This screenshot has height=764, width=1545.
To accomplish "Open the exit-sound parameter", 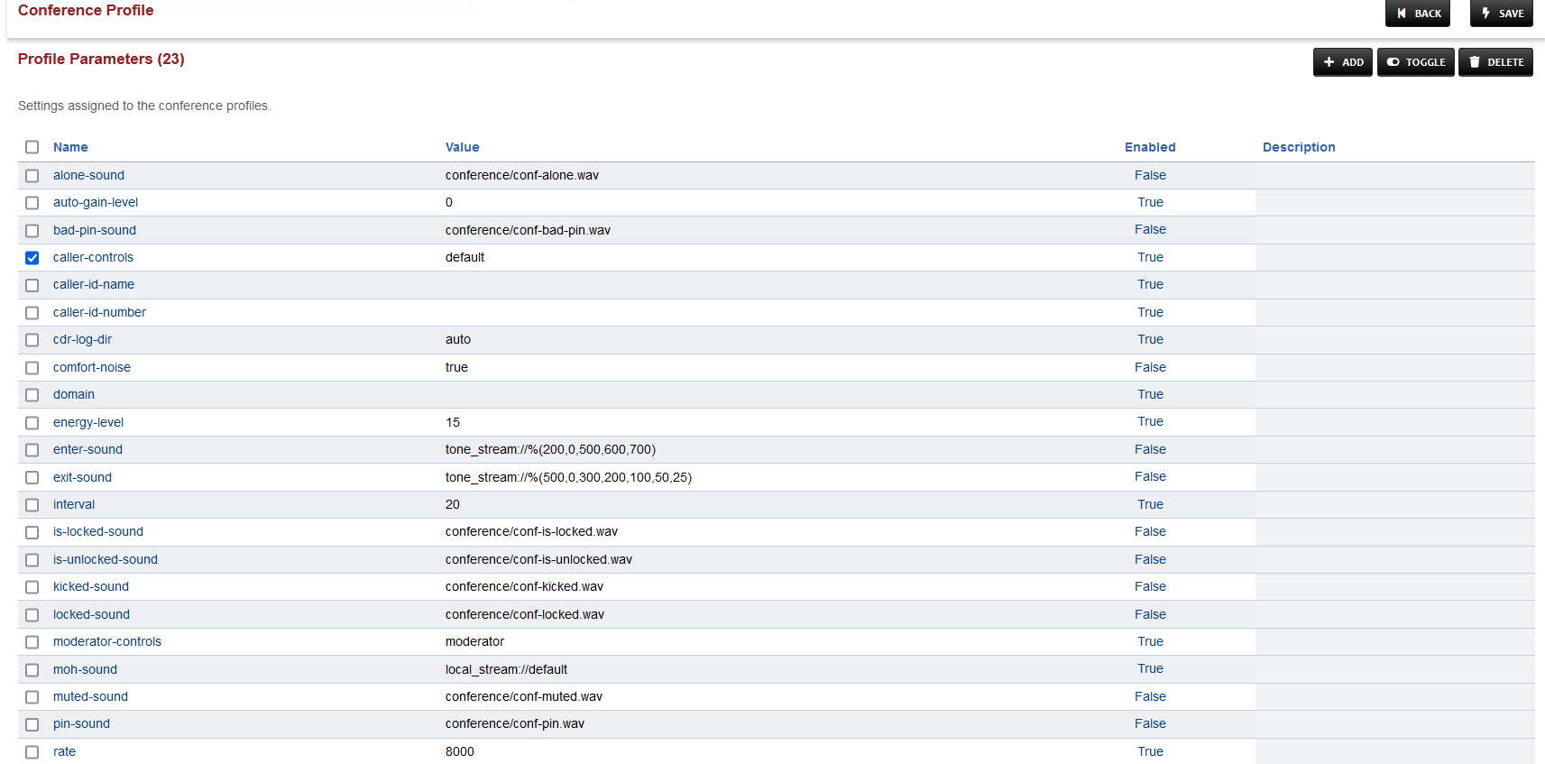I will coord(82,477).
